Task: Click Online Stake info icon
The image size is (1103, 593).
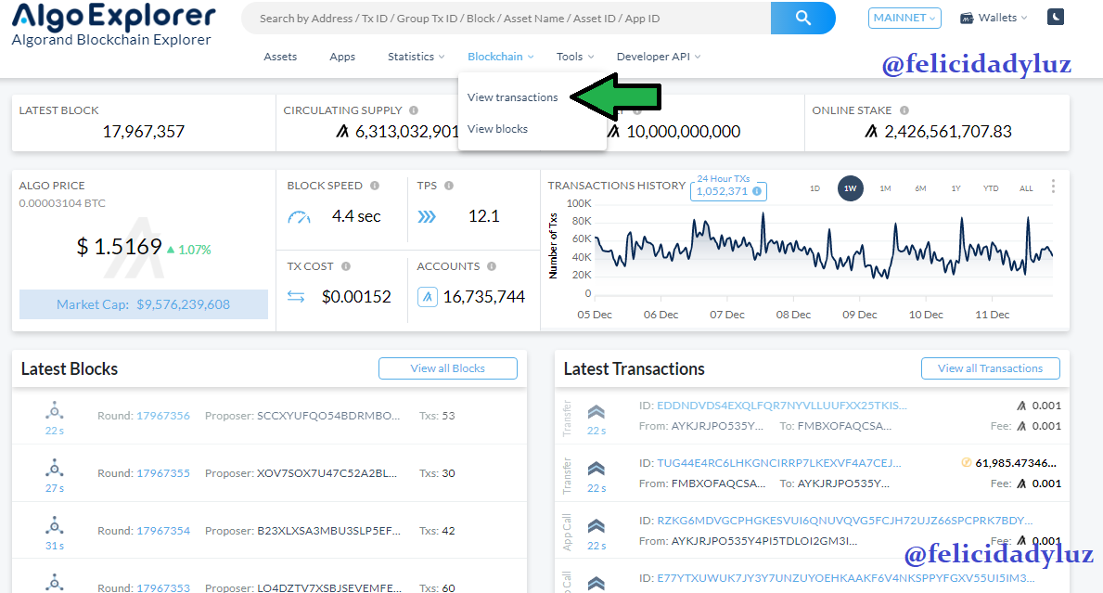Action: coord(904,110)
